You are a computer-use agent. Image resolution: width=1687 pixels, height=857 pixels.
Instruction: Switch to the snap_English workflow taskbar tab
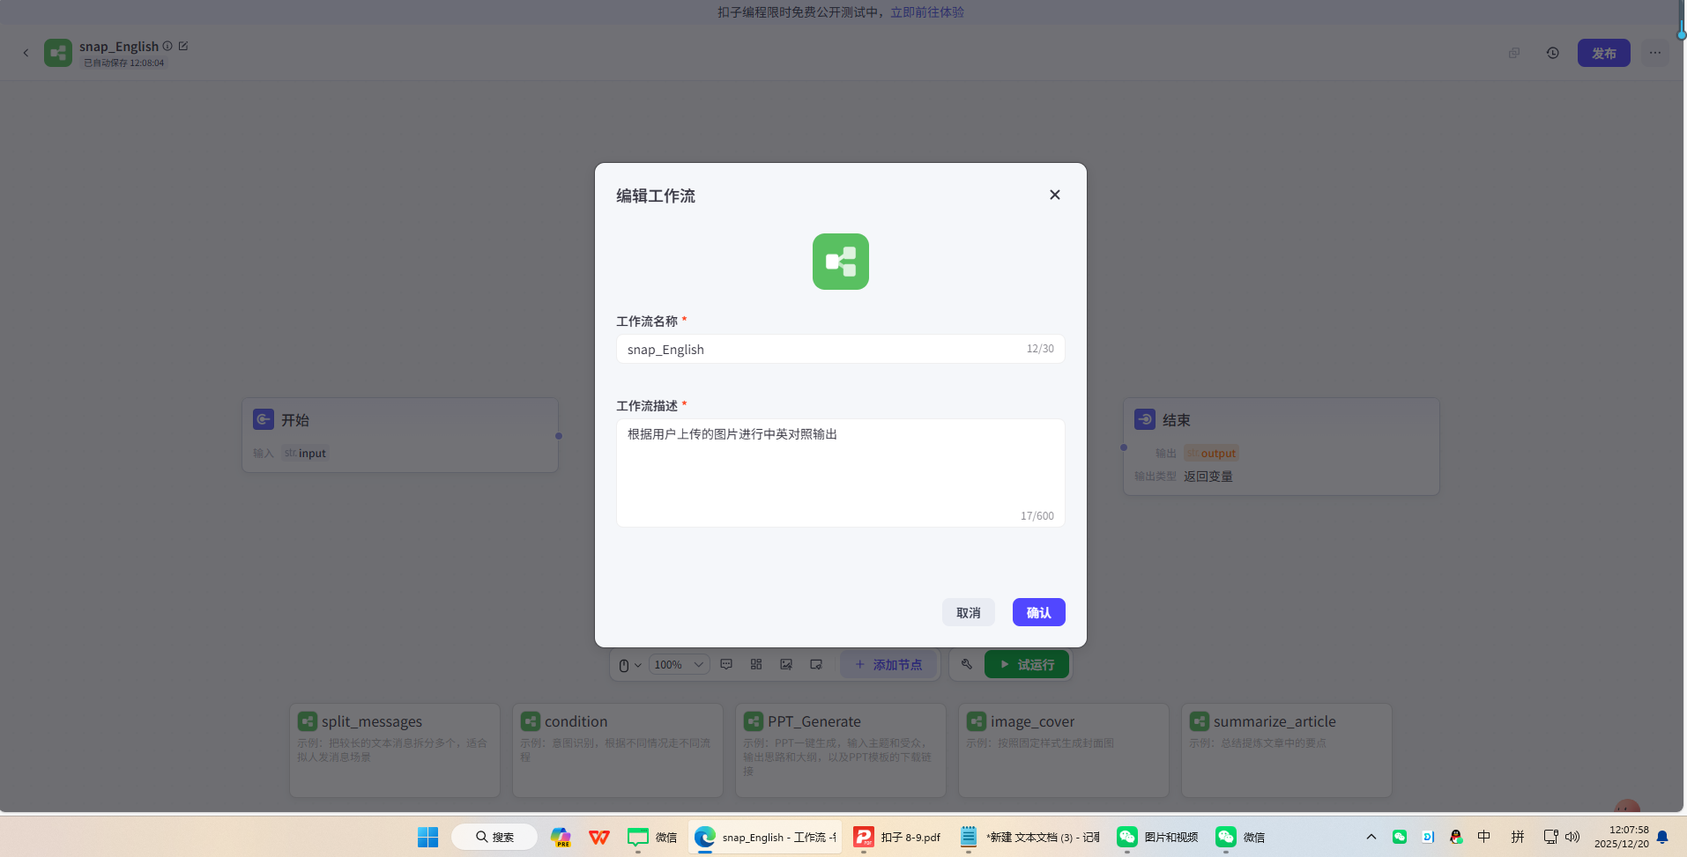(x=763, y=837)
